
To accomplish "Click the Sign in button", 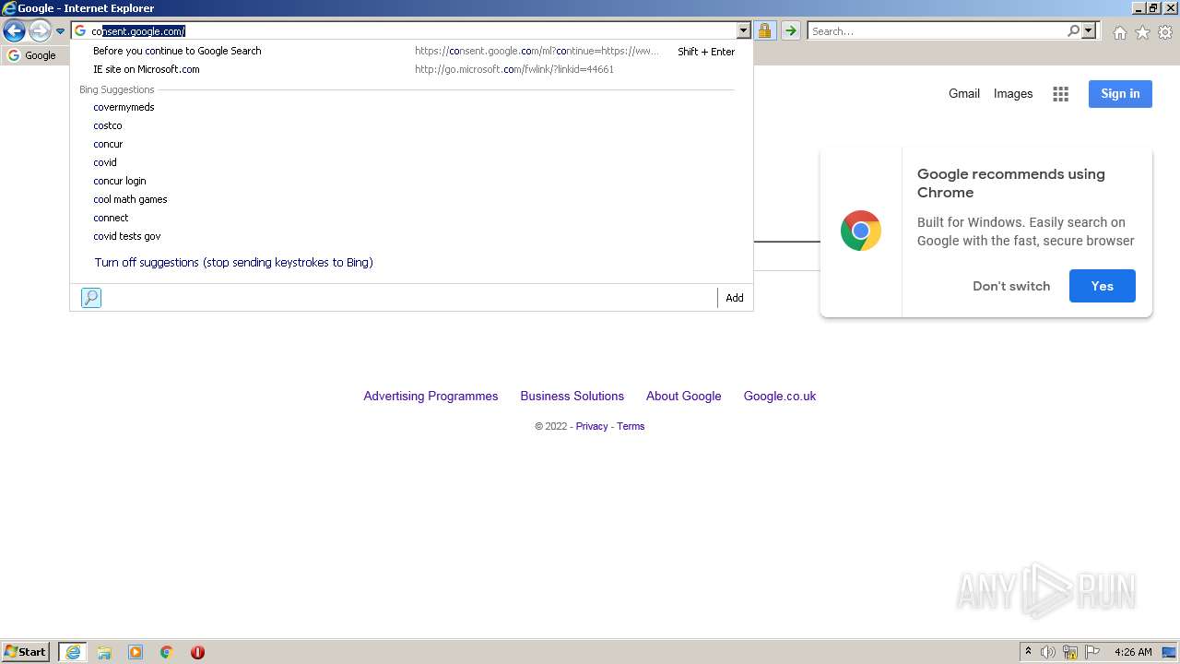I will [1120, 93].
